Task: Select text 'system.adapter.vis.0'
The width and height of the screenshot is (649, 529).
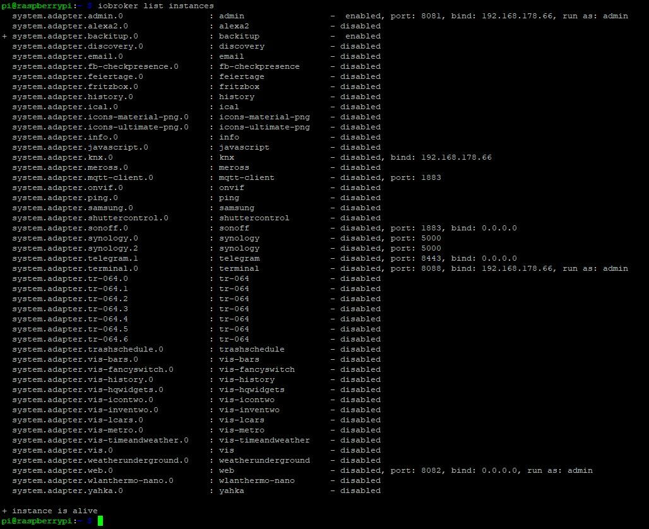Action: pos(63,450)
